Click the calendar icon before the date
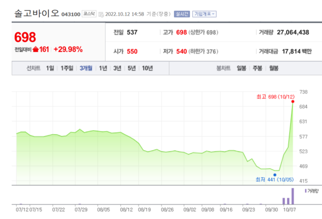322x219 pixels. (x=101, y=14)
